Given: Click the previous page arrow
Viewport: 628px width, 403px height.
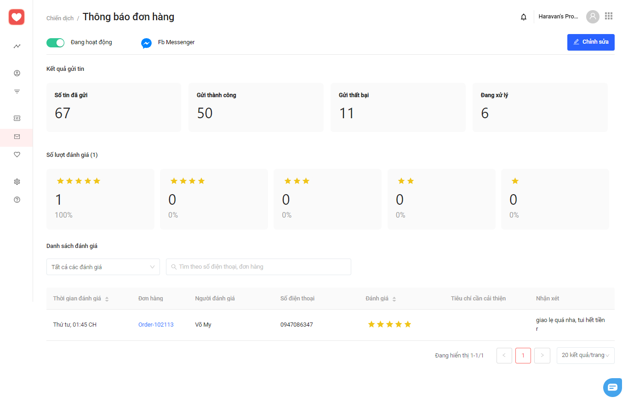Looking at the screenshot, I should pyautogui.click(x=504, y=355).
